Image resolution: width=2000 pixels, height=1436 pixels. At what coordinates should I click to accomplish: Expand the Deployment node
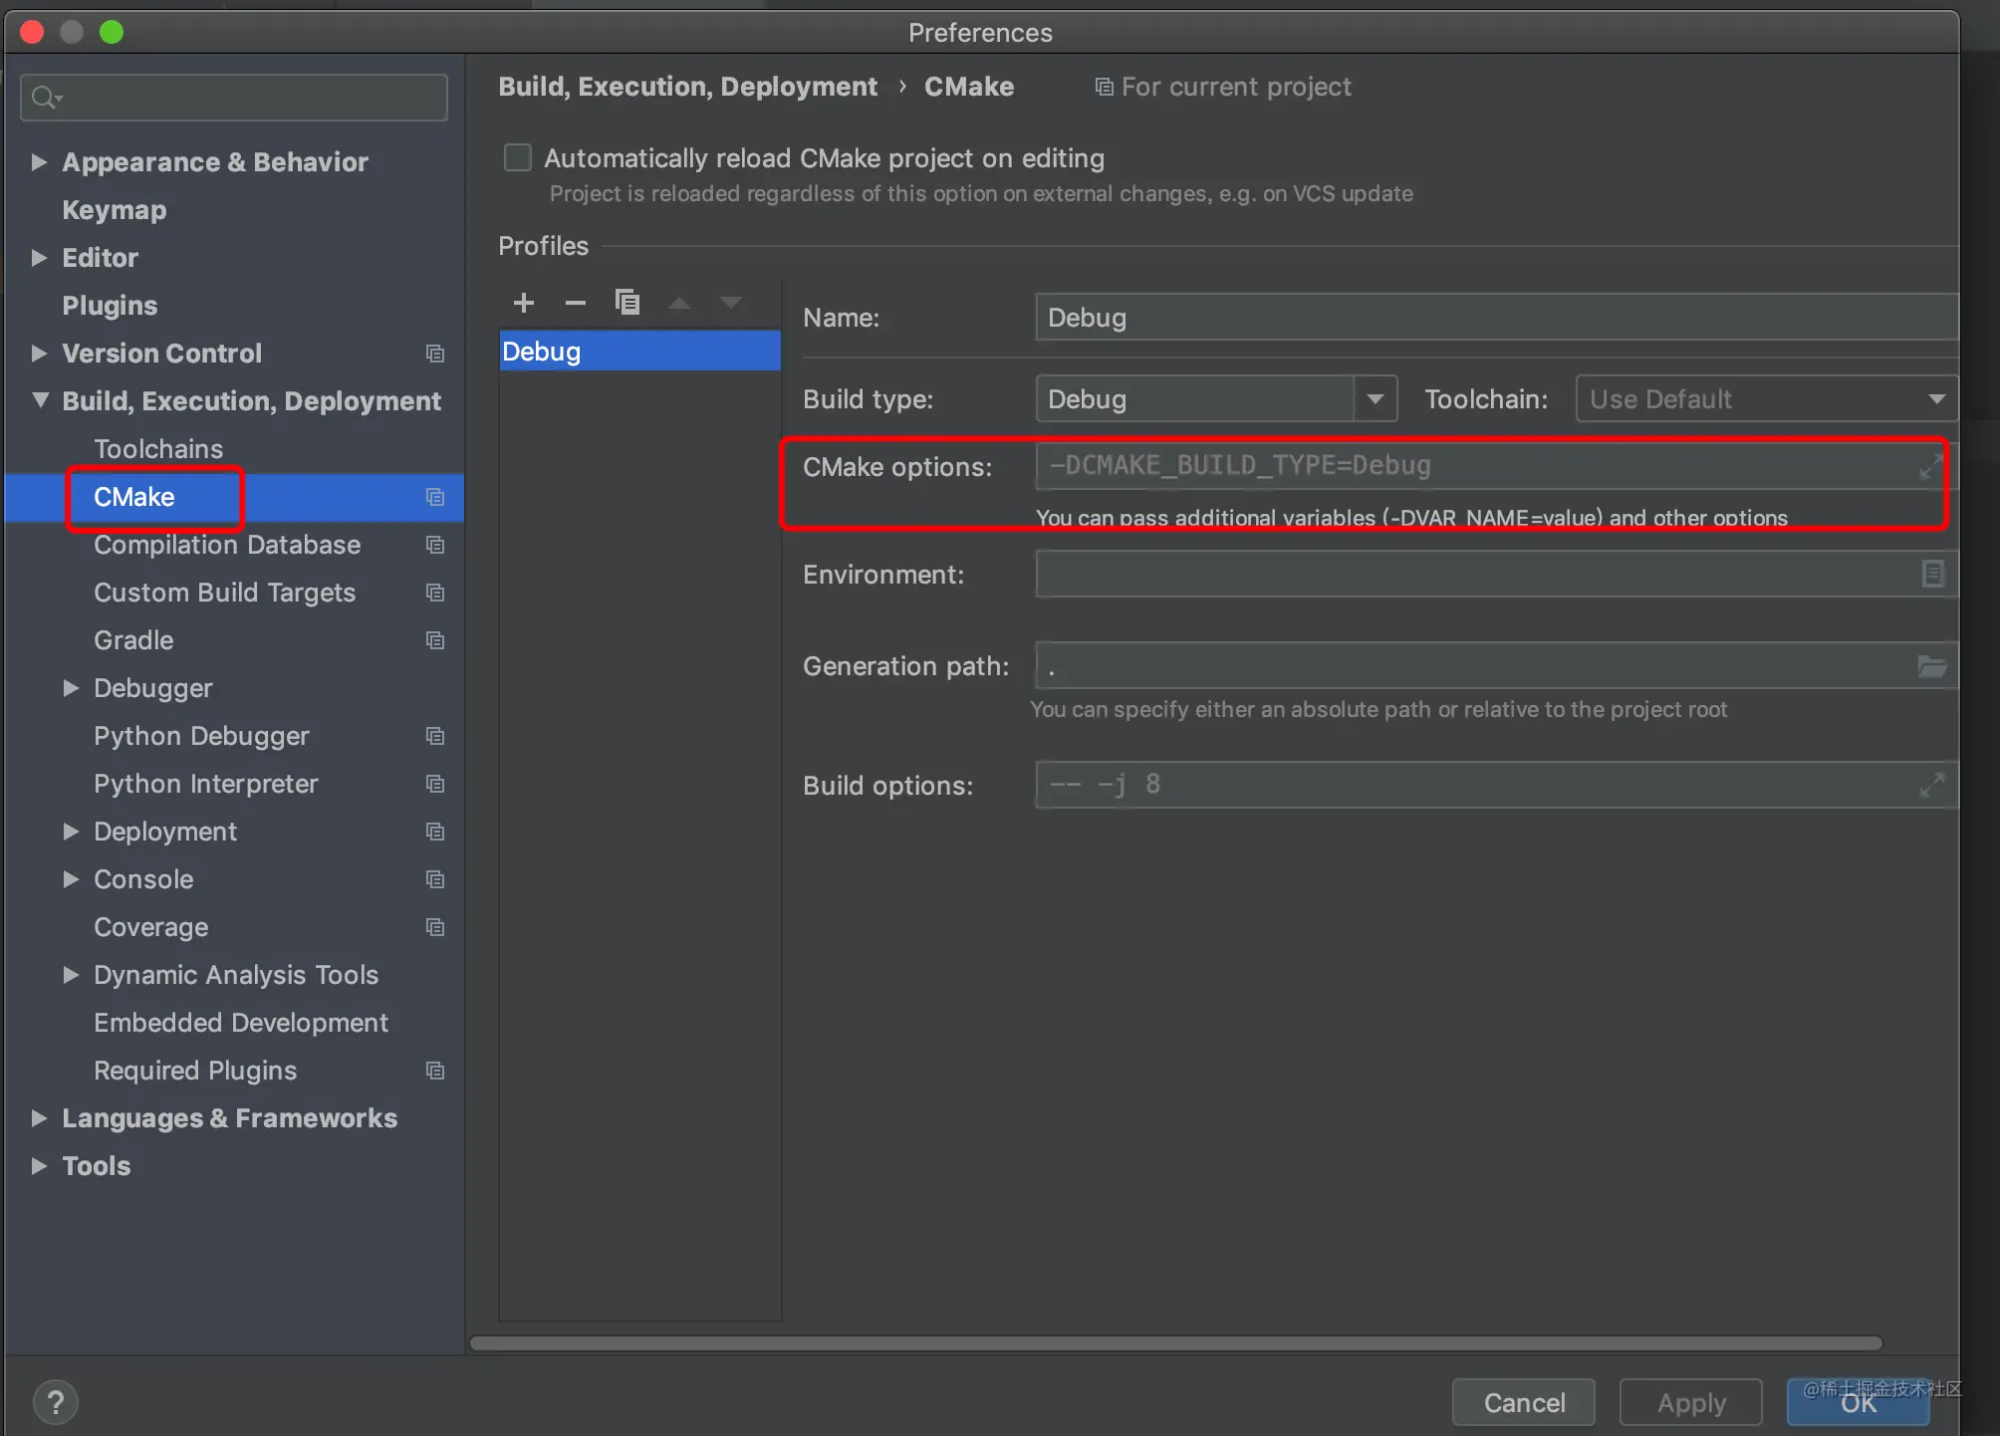pos(71,831)
